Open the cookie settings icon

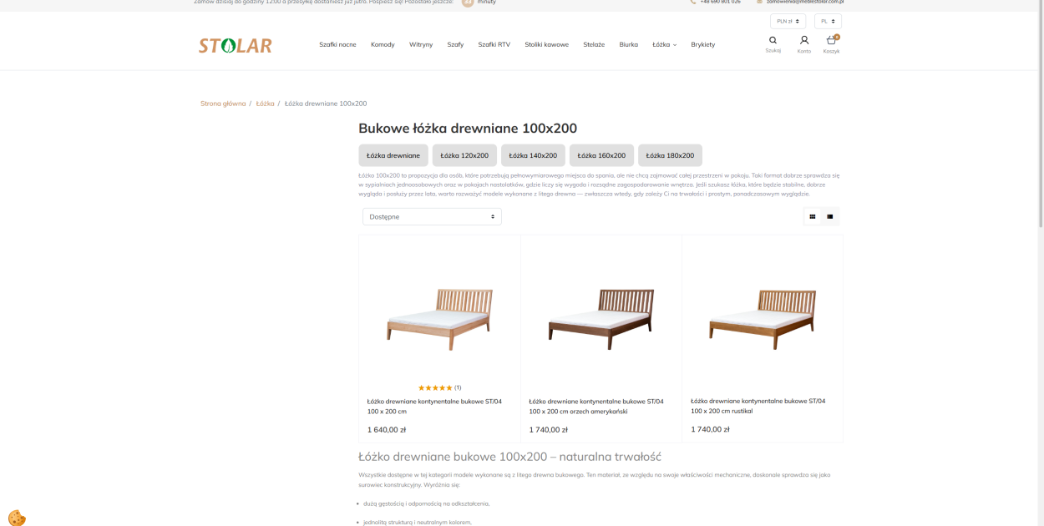click(x=17, y=518)
